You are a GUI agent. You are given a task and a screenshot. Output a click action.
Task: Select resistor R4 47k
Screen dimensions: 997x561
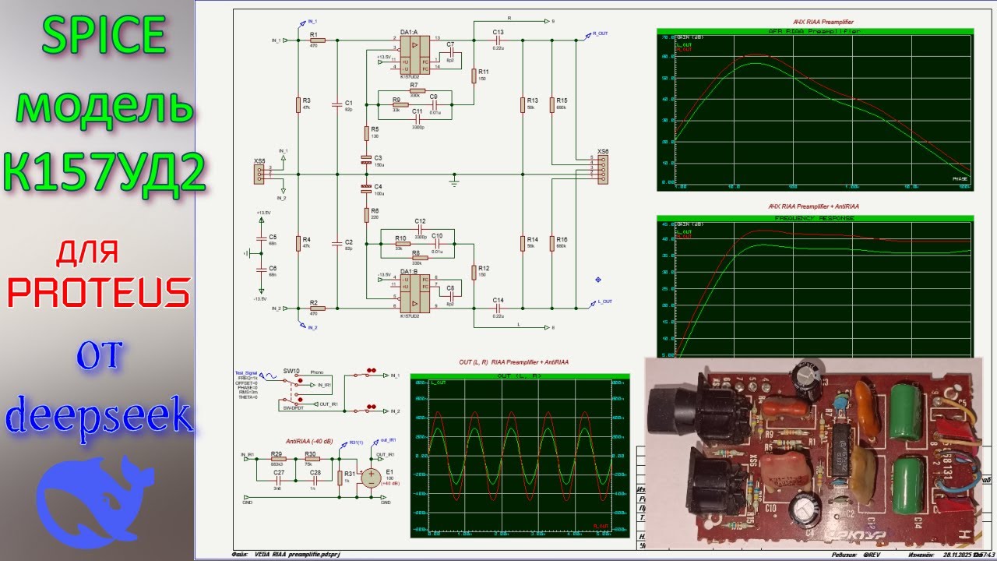tap(298, 243)
